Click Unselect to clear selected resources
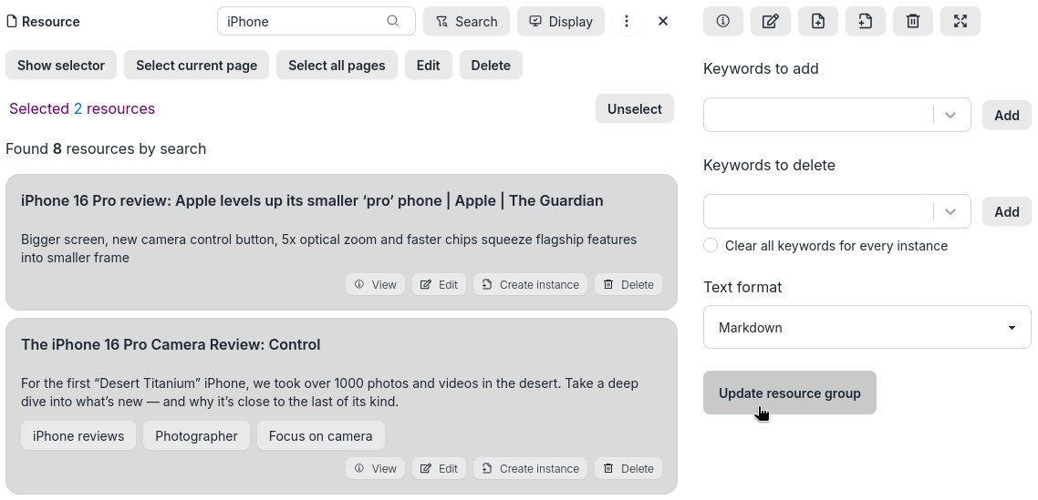Image resolution: width=1038 pixels, height=500 pixels. tap(635, 108)
